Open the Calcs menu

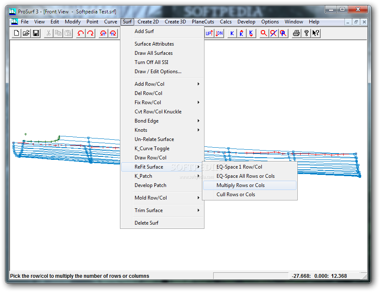226,22
